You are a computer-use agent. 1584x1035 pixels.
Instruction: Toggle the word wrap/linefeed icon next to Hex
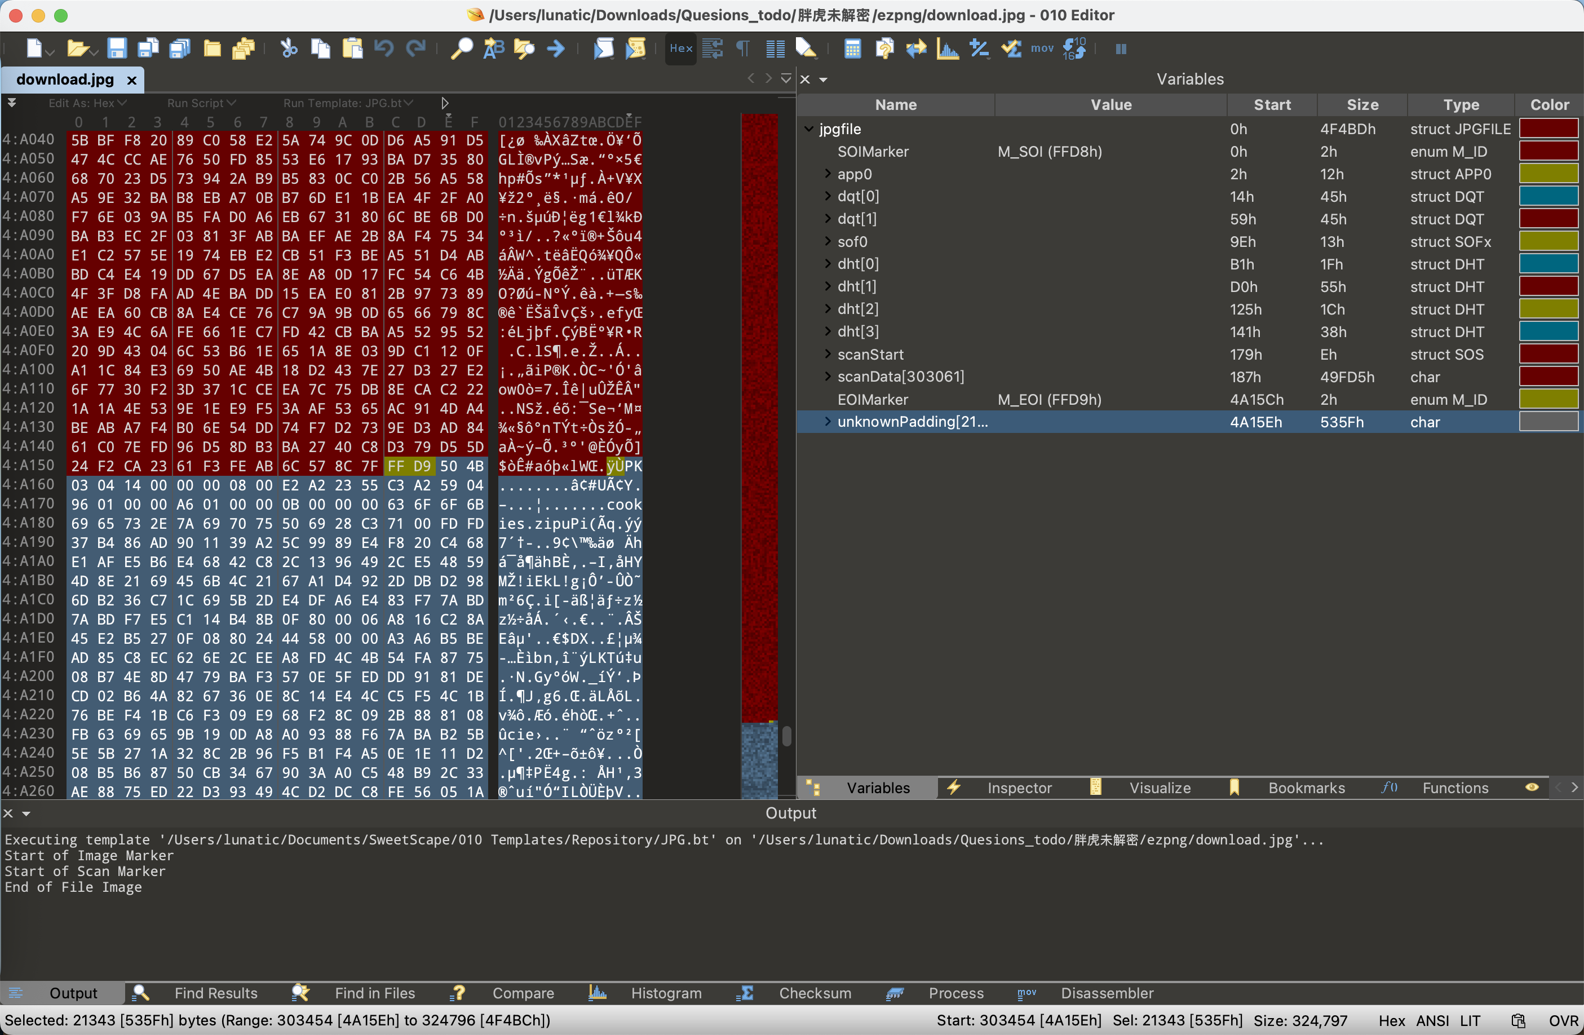tap(713, 48)
